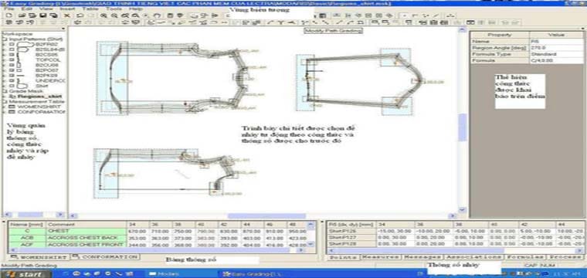This screenshot has height=278, width=587.
Task: Open the Insert menu
Action: coord(67,8)
